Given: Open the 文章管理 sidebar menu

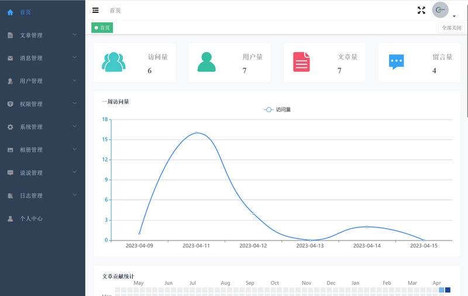Looking at the screenshot, I should (x=42, y=35).
